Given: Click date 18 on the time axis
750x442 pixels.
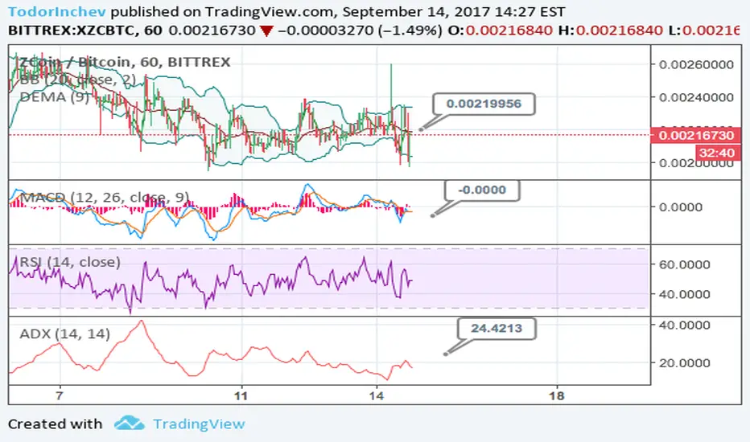Looking at the screenshot, I should pyautogui.click(x=557, y=395).
